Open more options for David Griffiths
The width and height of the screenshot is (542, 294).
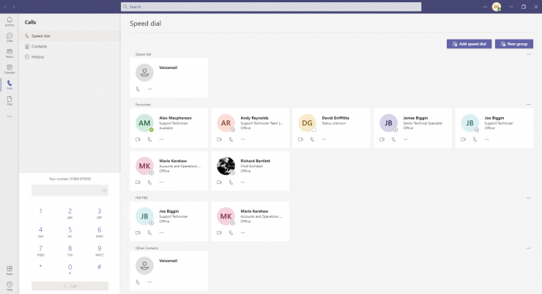tap(324, 139)
